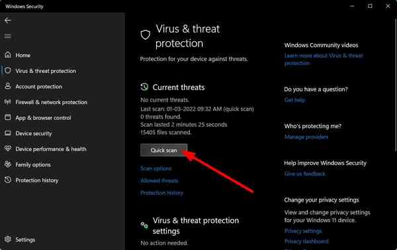
Task: Toggle the hamburger navigation menu icon
Action: pyautogui.click(x=7, y=36)
